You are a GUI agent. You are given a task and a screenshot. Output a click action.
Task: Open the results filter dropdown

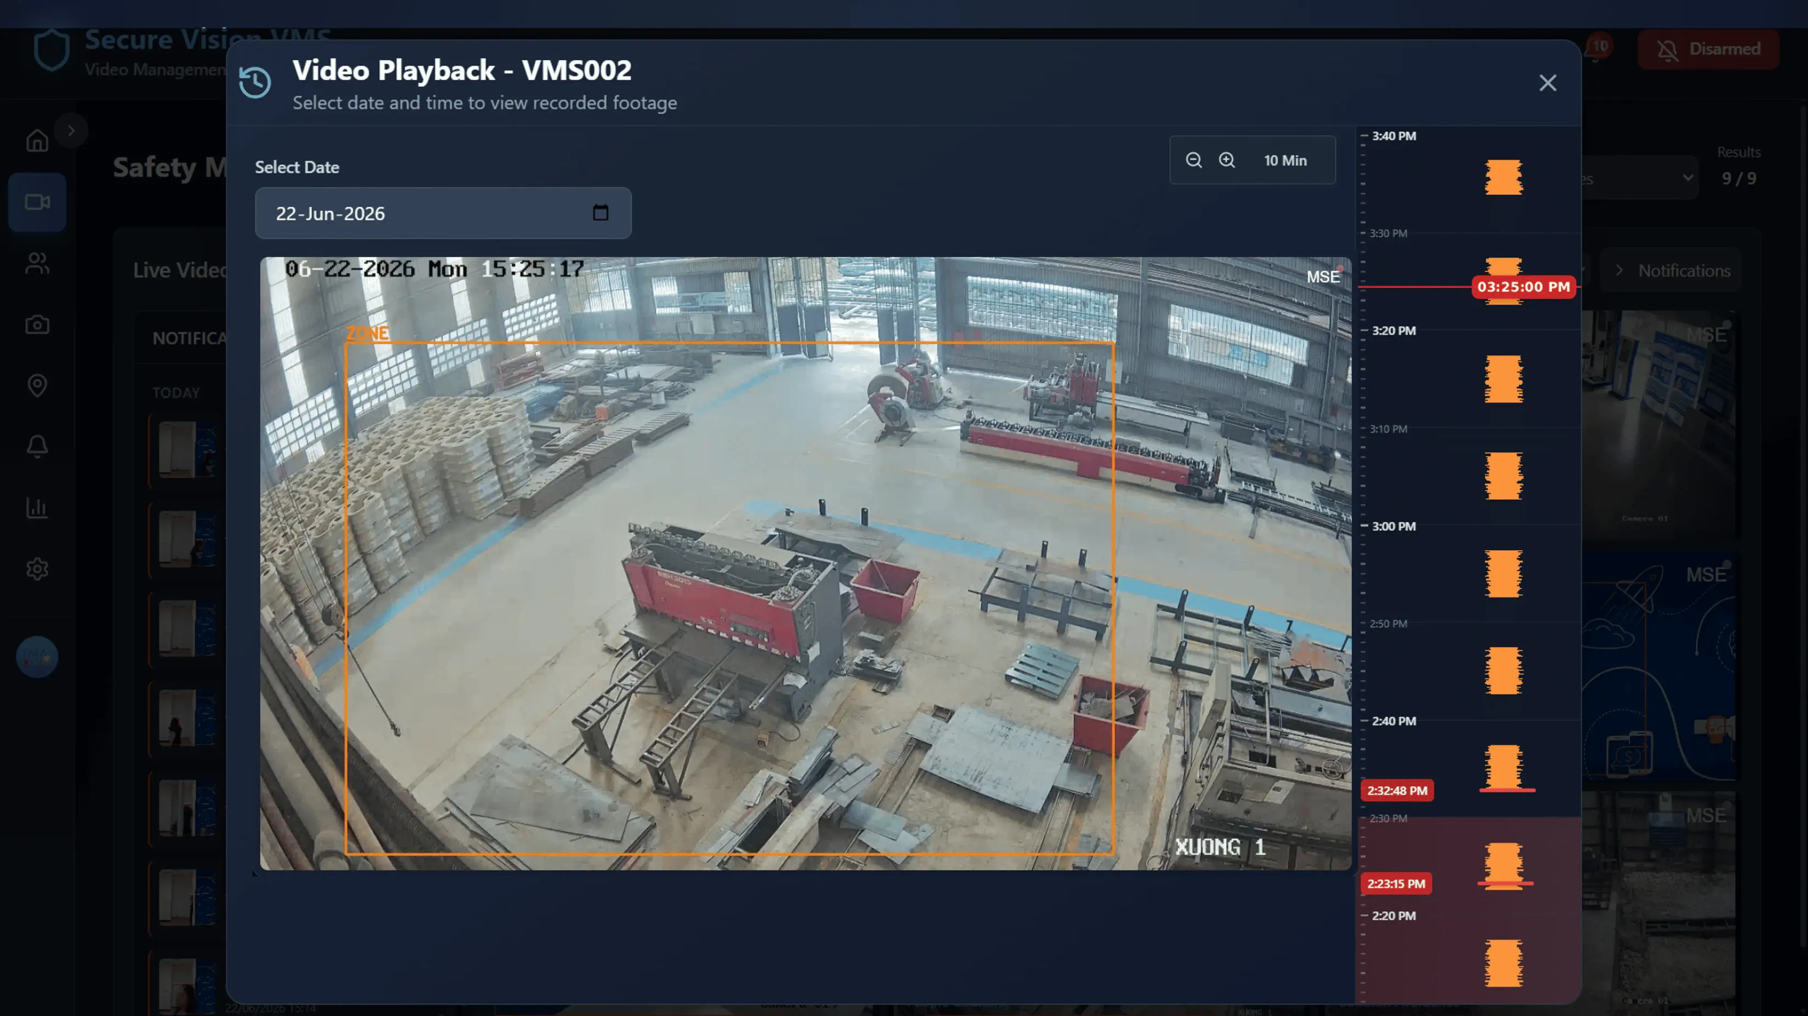point(1640,177)
